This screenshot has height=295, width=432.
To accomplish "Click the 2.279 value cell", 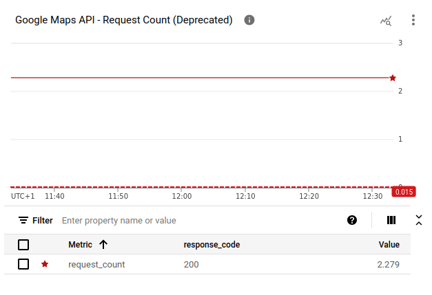I will (x=388, y=264).
